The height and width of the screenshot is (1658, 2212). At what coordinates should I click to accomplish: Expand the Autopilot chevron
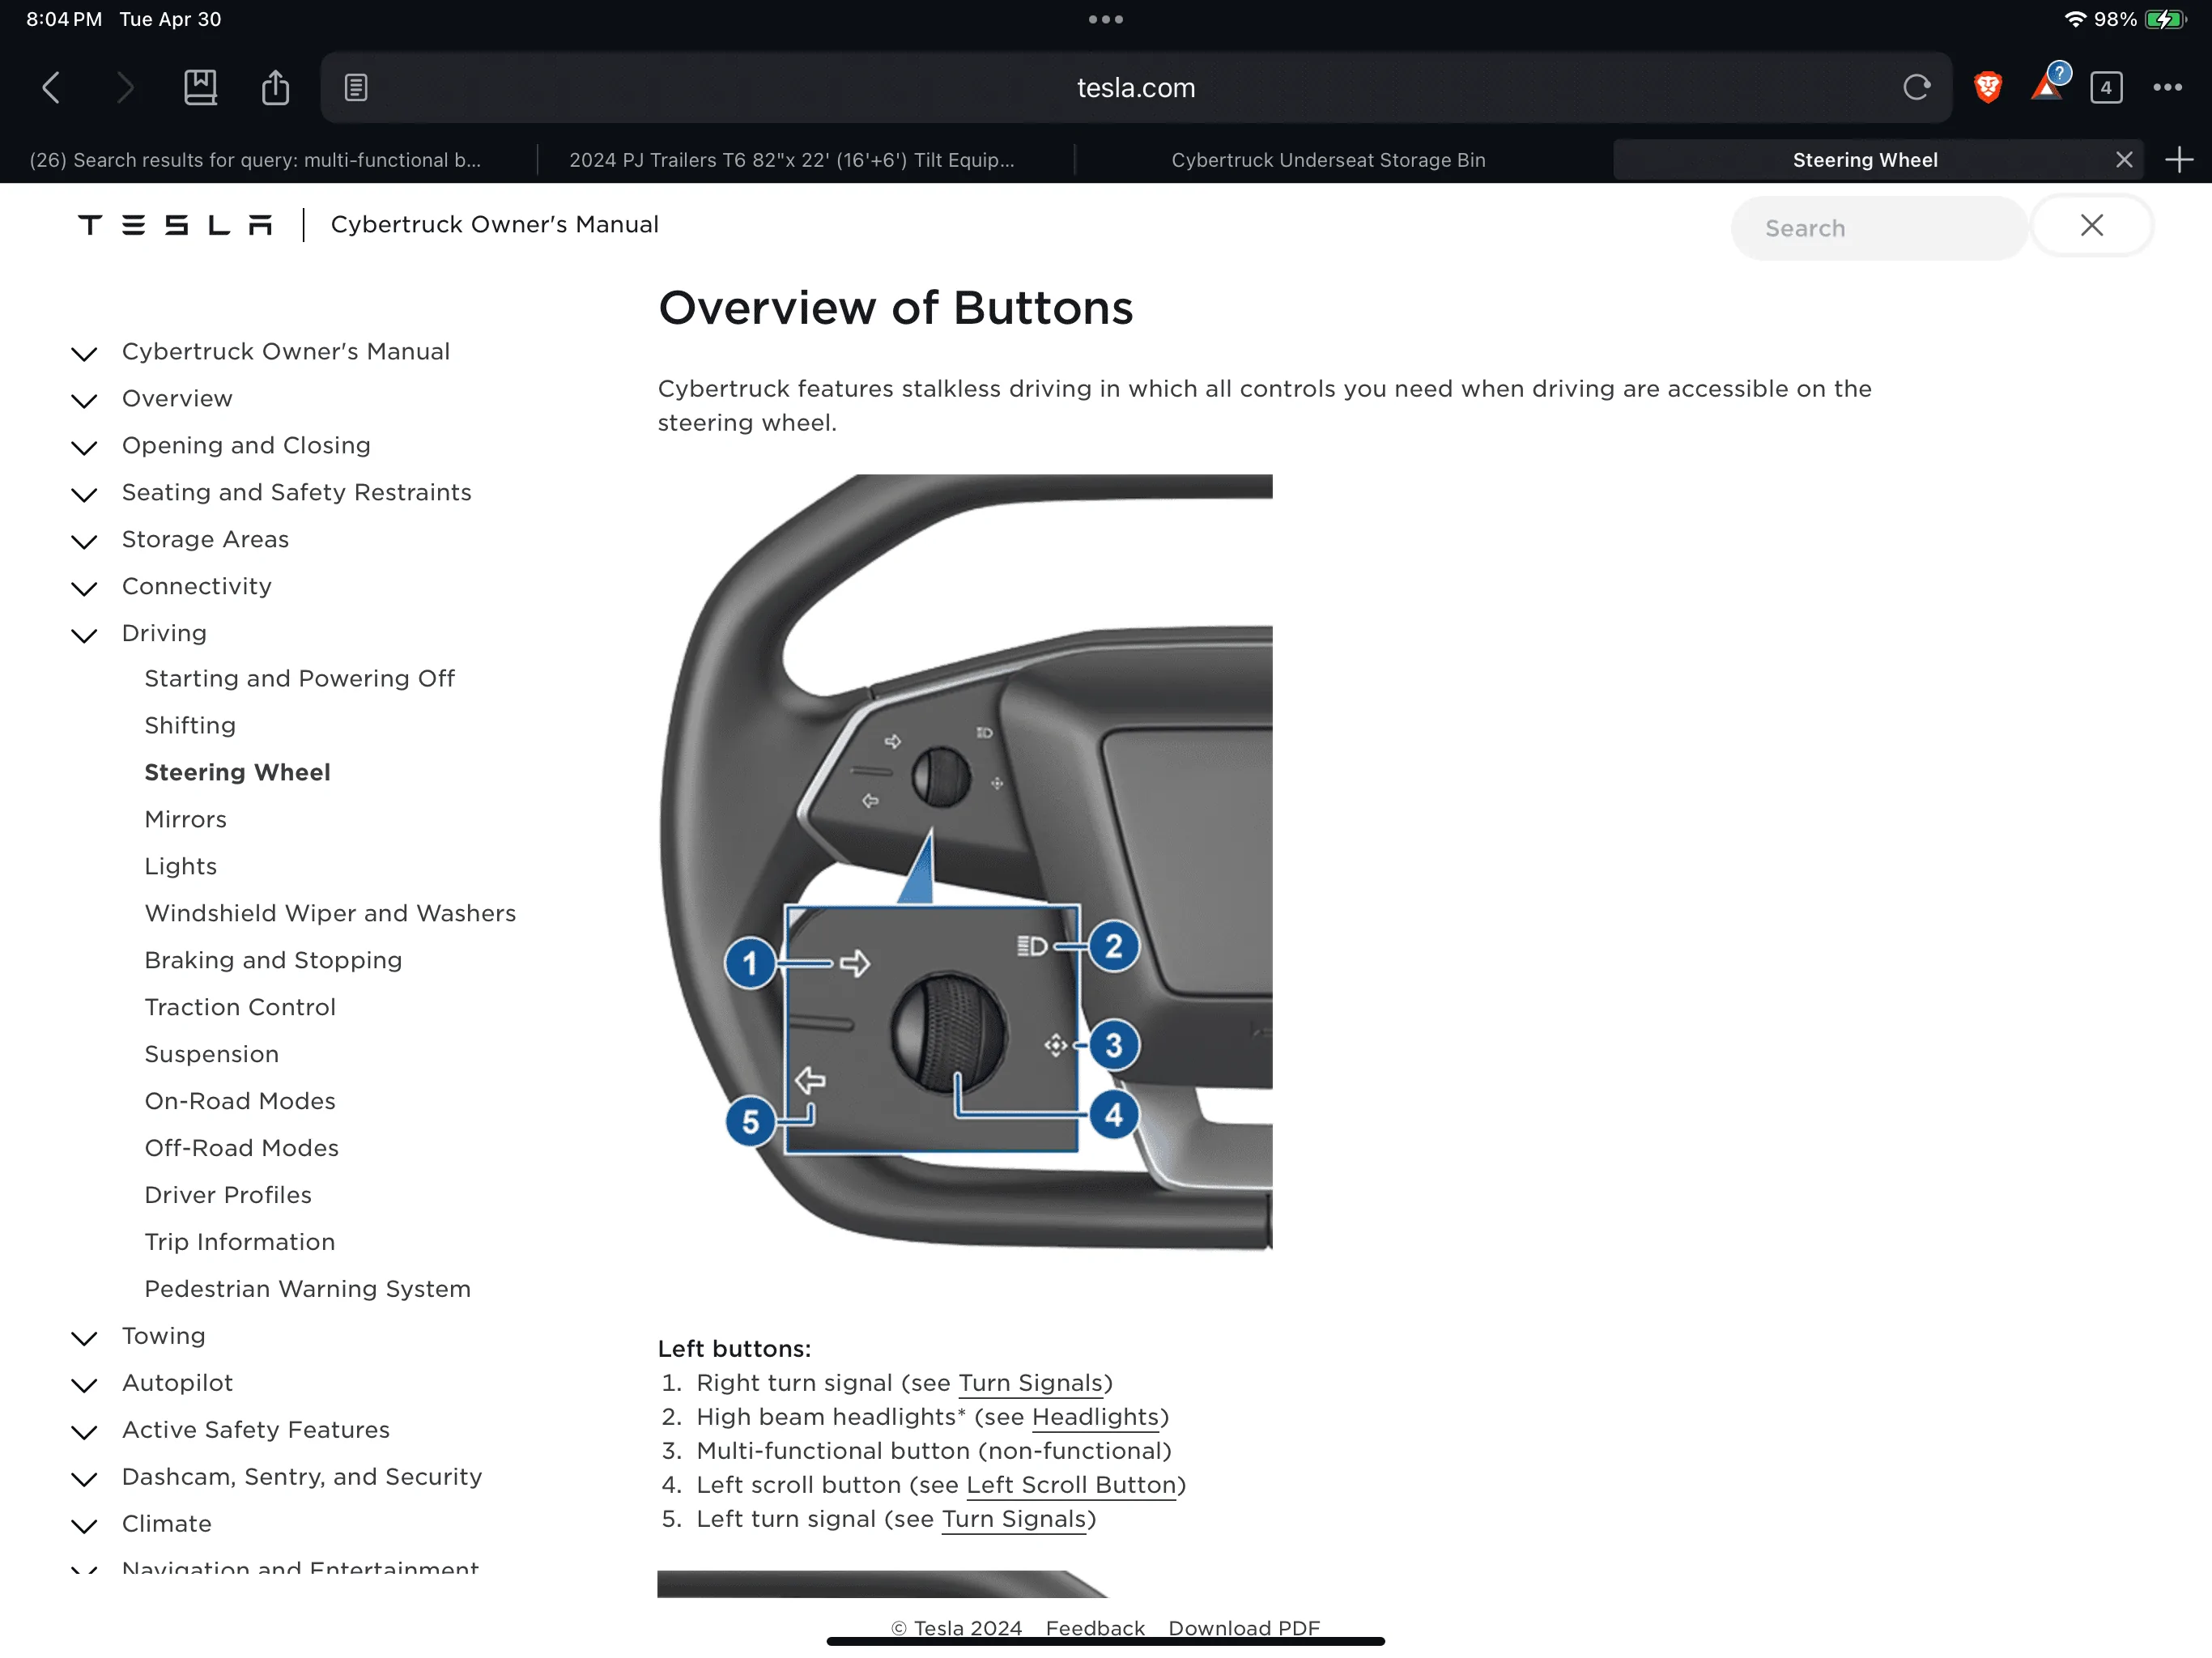[x=84, y=1385]
